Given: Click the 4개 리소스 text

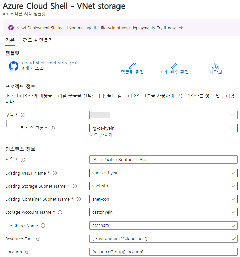Looking at the screenshot, I should click(33, 68).
